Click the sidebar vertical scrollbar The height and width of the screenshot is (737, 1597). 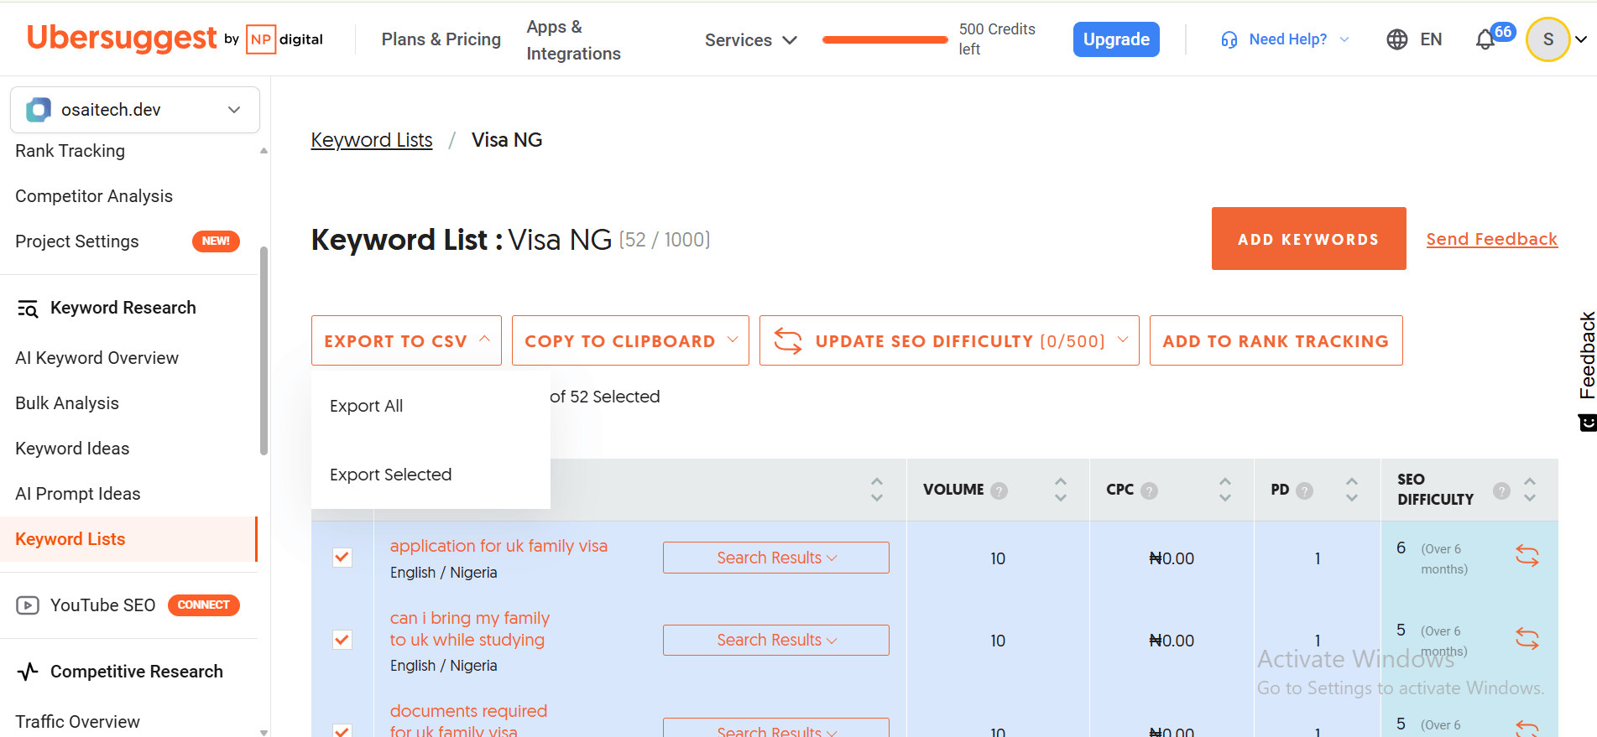click(x=264, y=352)
